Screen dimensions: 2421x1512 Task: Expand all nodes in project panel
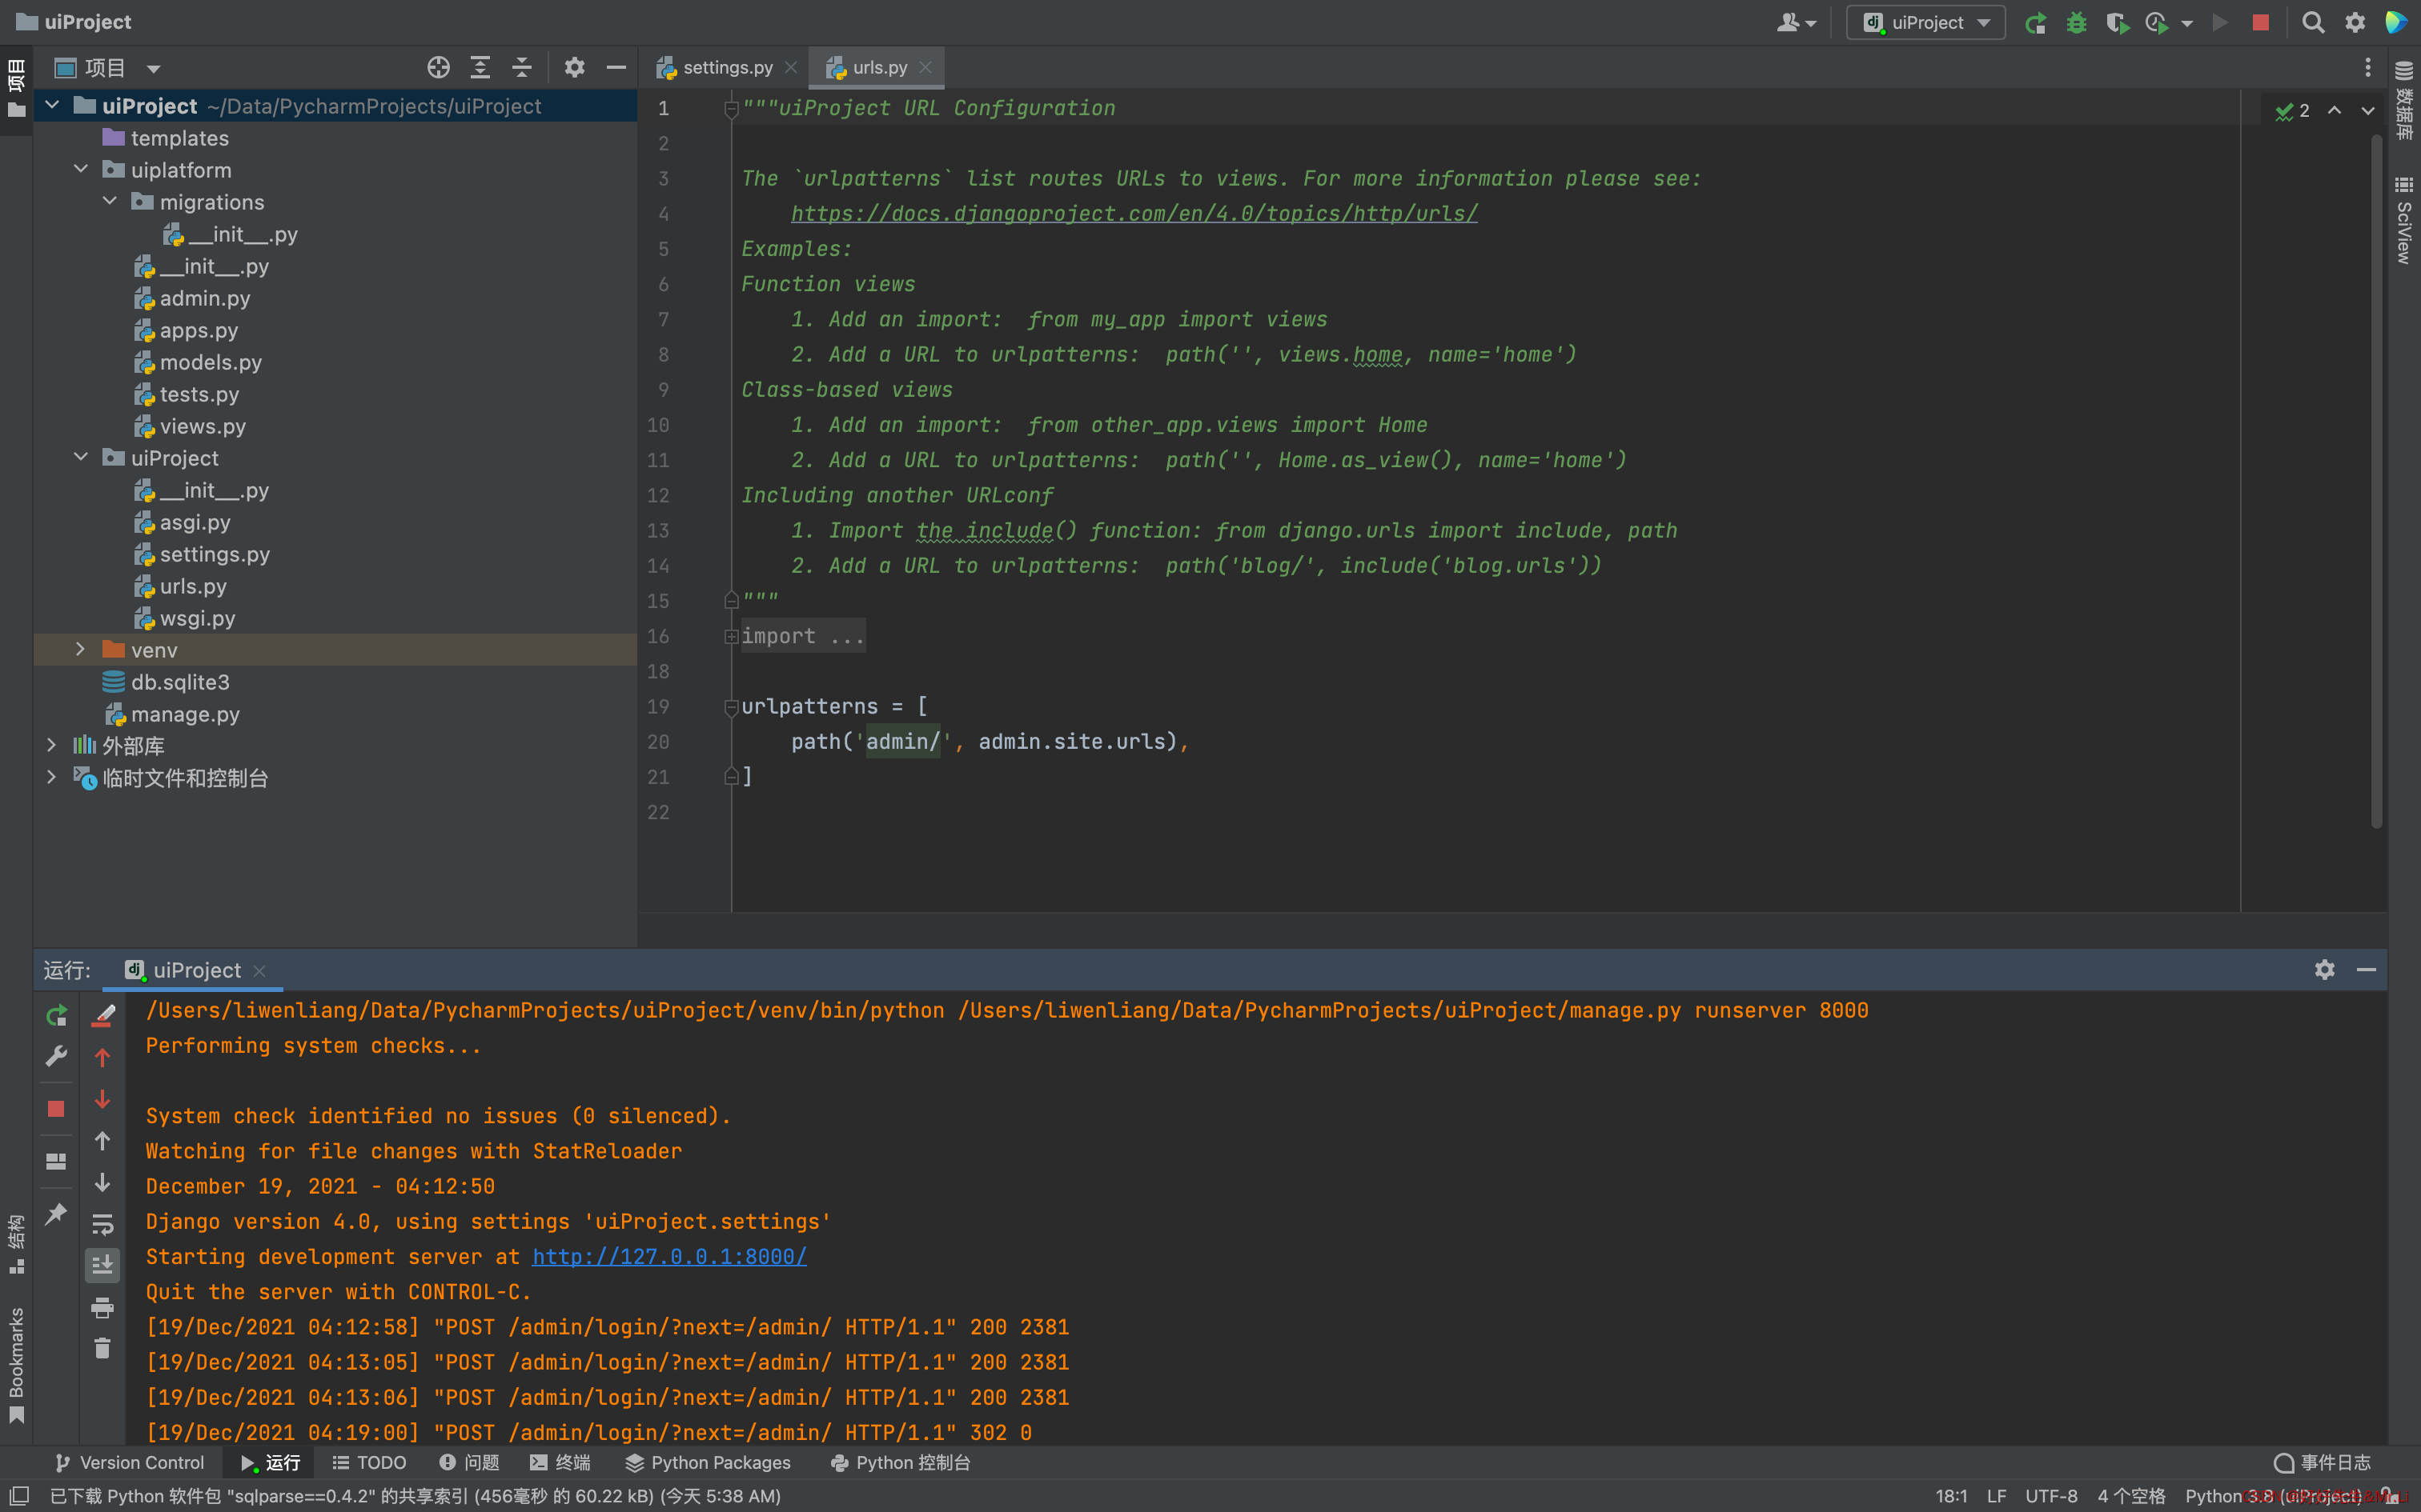pos(480,68)
